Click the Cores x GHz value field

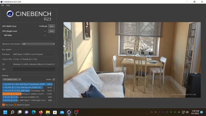(34, 59)
